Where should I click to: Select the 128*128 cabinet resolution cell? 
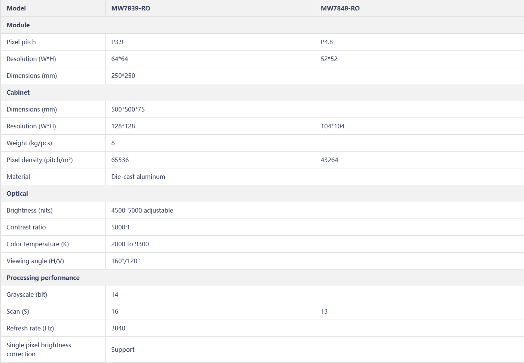click(x=123, y=126)
